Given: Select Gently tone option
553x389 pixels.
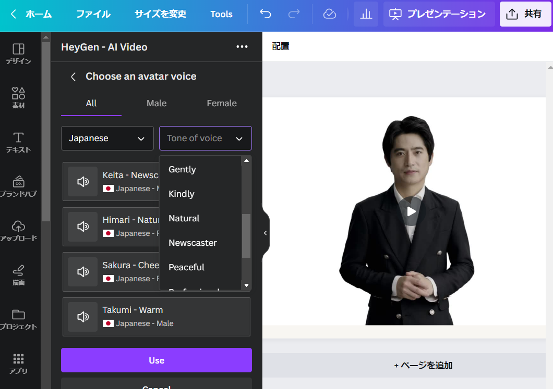Looking at the screenshot, I should [200, 169].
